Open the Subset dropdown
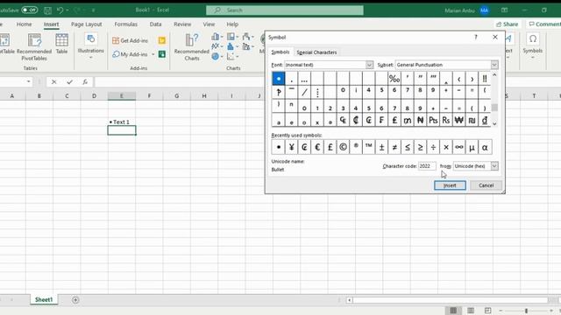Viewport: 561px width, 315px height. pyautogui.click(x=494, y=65)
